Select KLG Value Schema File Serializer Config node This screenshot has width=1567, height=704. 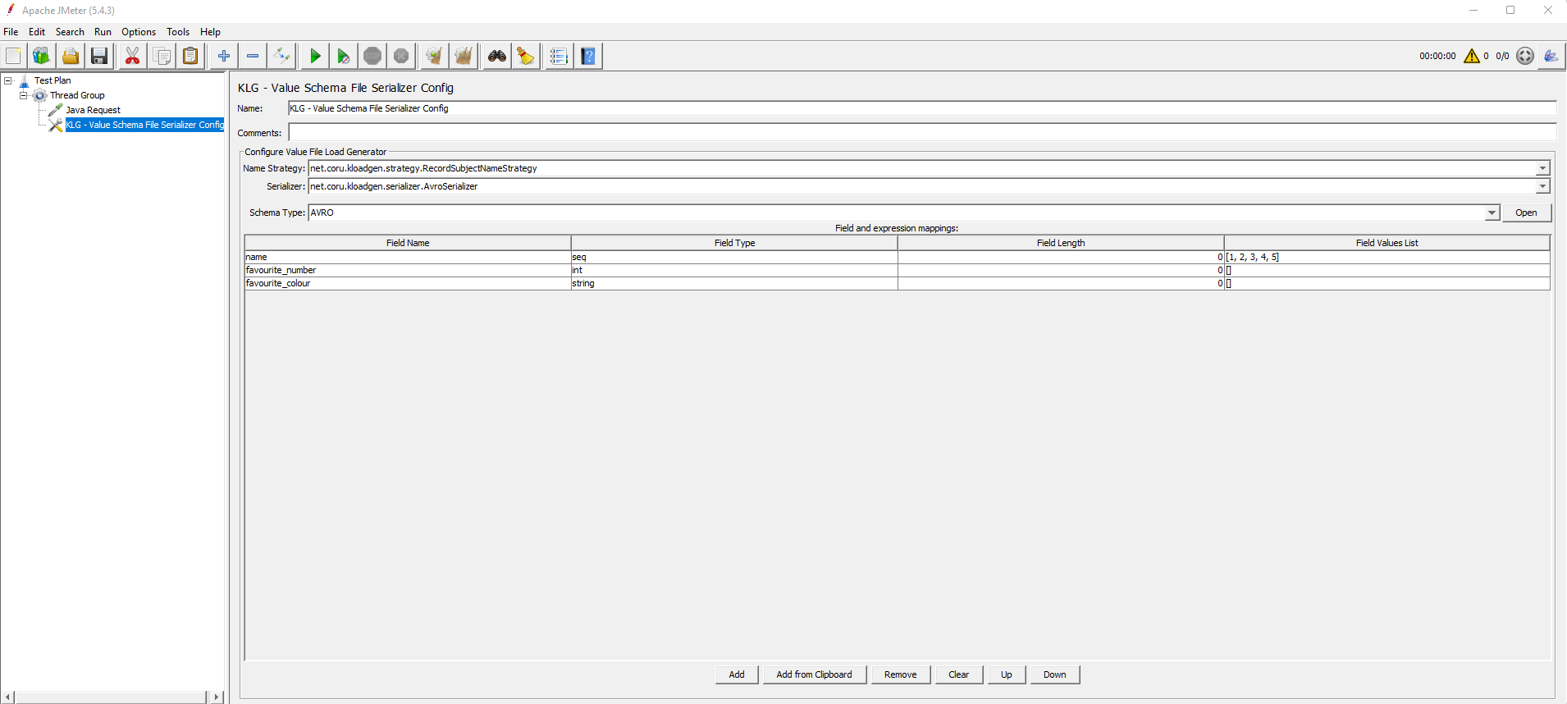(x=144, y=125)
